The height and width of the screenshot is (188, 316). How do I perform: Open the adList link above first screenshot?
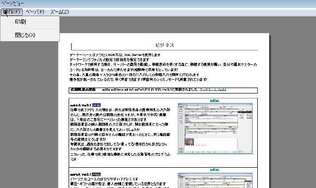coord(214,100)
